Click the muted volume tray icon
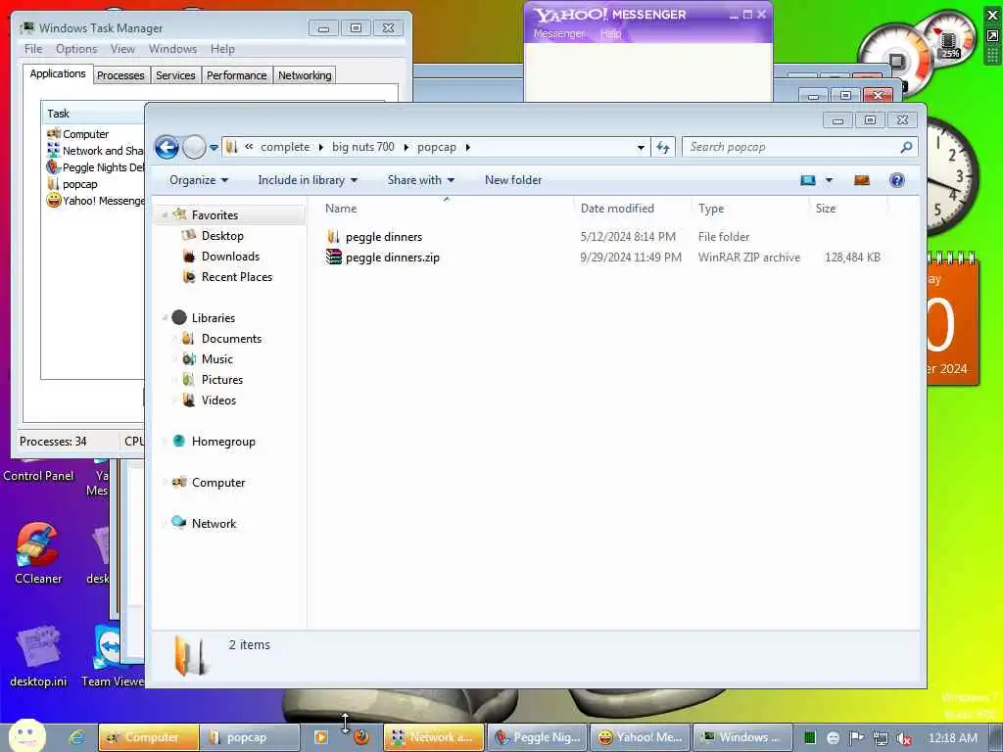The width and height of the screenshot is (1003, 752). [x=903, y=738]
